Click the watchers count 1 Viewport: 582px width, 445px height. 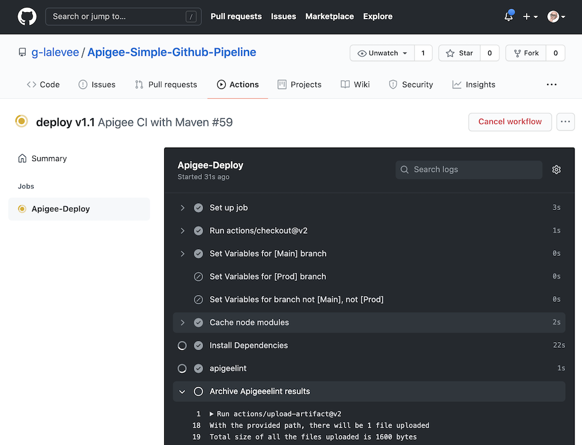click(x=423, y=53)
